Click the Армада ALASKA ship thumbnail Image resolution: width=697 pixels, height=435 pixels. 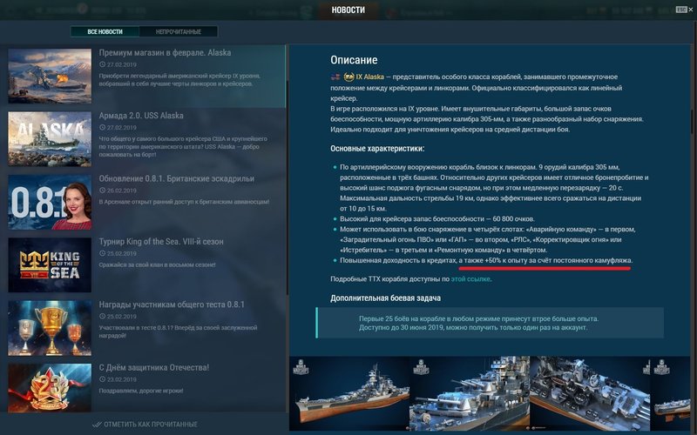tap(50, 139)
